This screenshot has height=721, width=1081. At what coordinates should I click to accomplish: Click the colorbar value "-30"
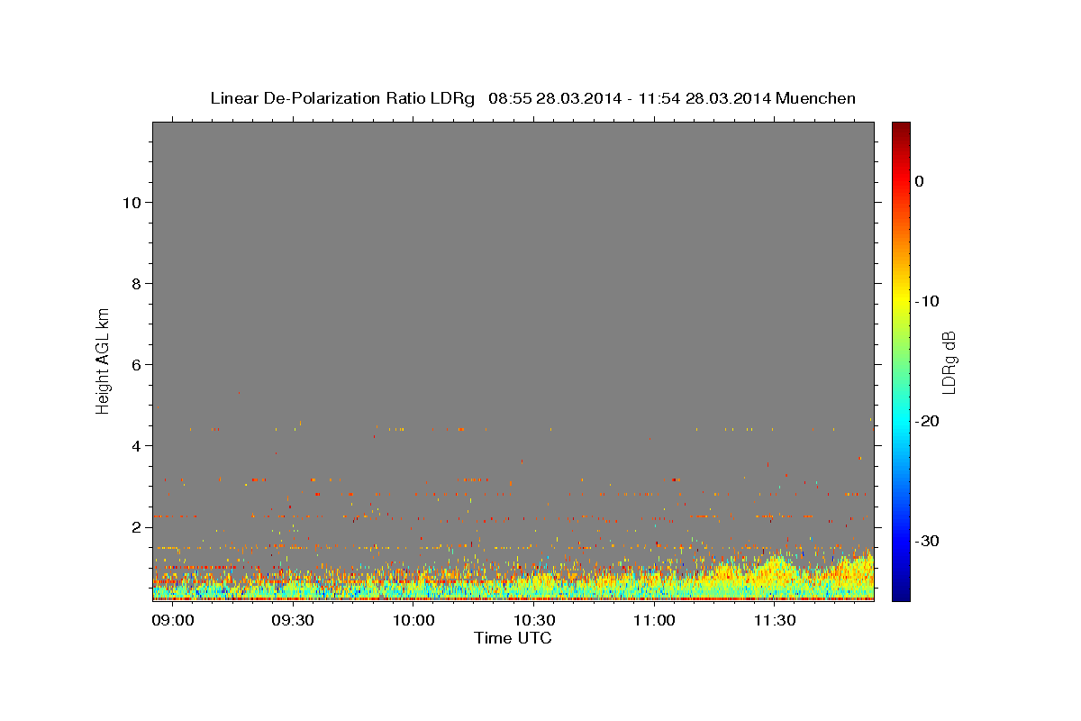pos(928,541)
